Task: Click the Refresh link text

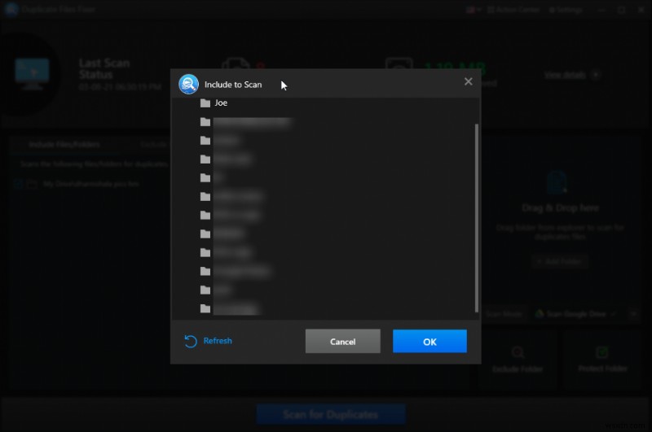Action: pyautogui.click(x=218, y=341)
